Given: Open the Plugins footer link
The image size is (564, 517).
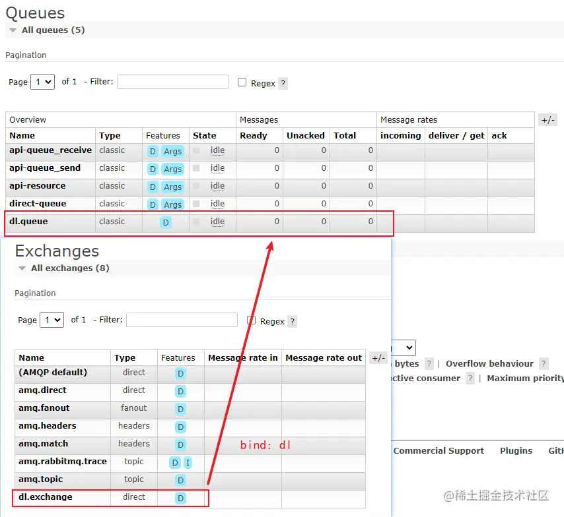Looking at the screenshot, I should pyautogui.click(x=516, y=450).
